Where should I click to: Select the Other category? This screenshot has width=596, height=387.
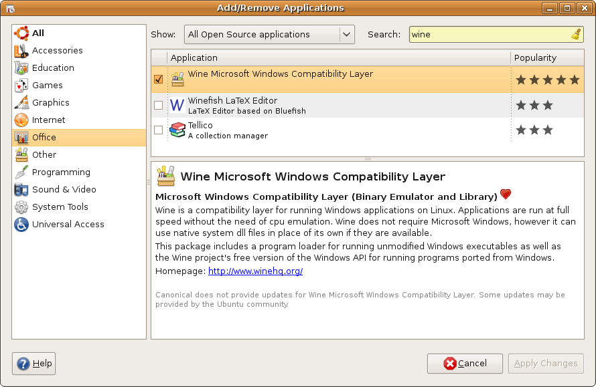pyautogui.click(x=79, y=155)
